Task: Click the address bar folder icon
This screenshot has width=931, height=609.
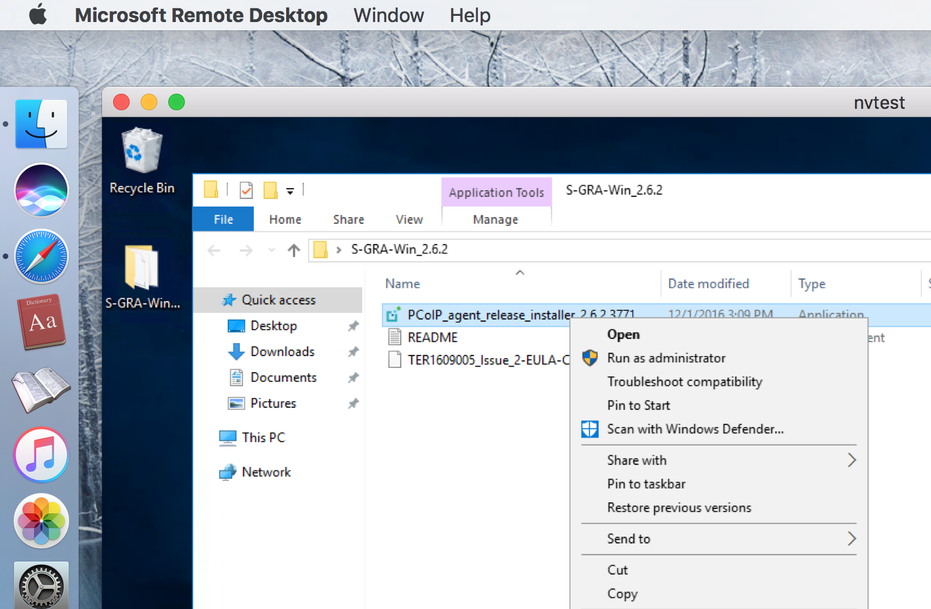Action: [x=320, y=249]
